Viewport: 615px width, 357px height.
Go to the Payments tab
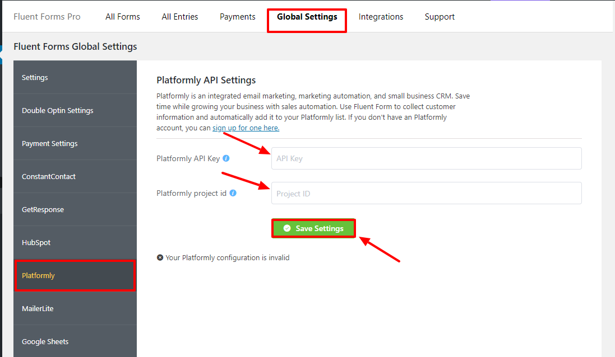(238, 17)
